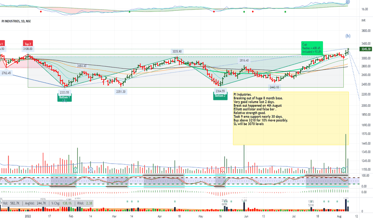Click the 3035.90 high price label
Viewport: 373px width, 220px height.
[x=177, y=51]
